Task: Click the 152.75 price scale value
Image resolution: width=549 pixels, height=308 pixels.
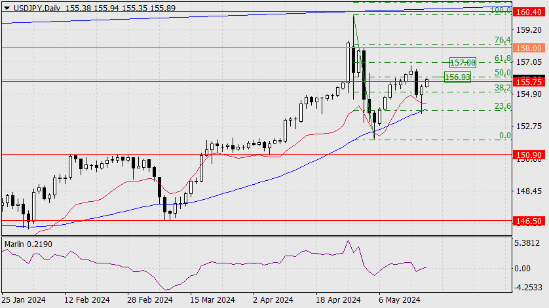Action: [x=529, y=126]
